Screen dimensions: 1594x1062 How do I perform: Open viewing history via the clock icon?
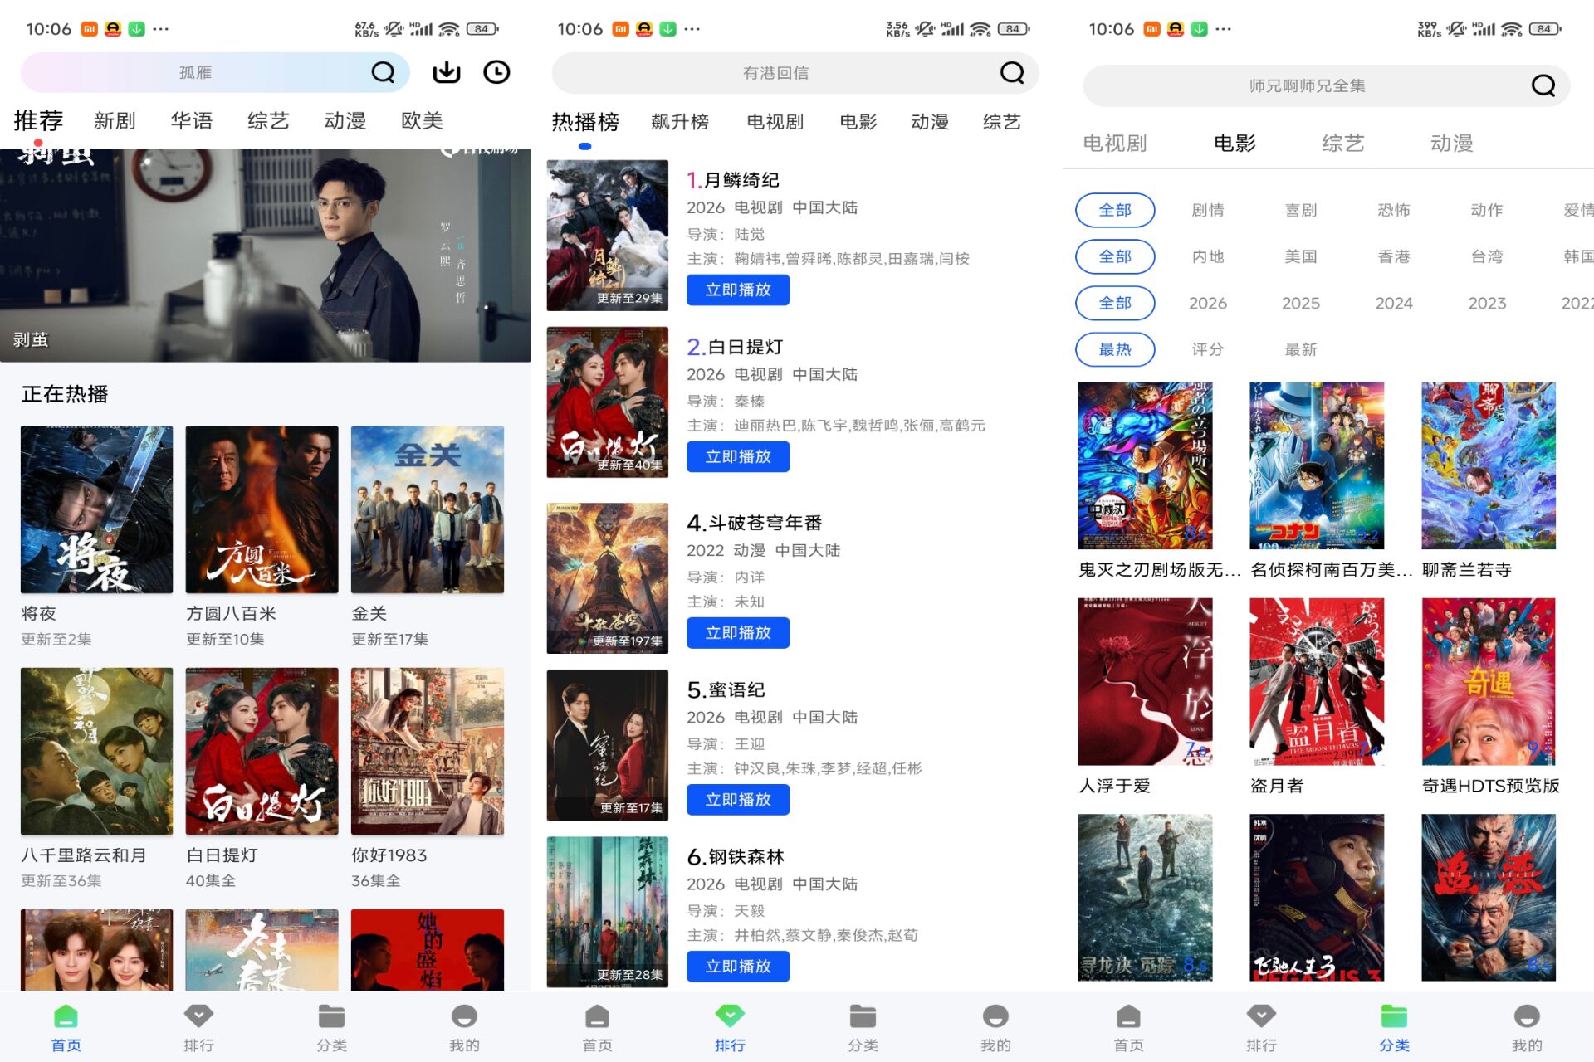pos(496,72)
